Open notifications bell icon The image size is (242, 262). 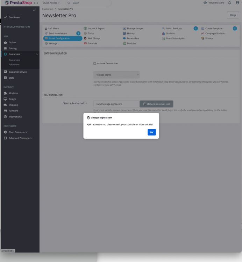229,3
